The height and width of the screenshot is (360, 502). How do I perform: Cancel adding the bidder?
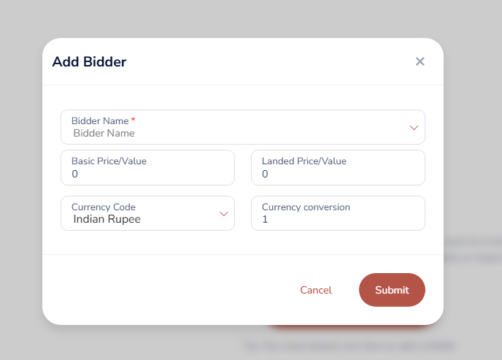coord(316,290)
